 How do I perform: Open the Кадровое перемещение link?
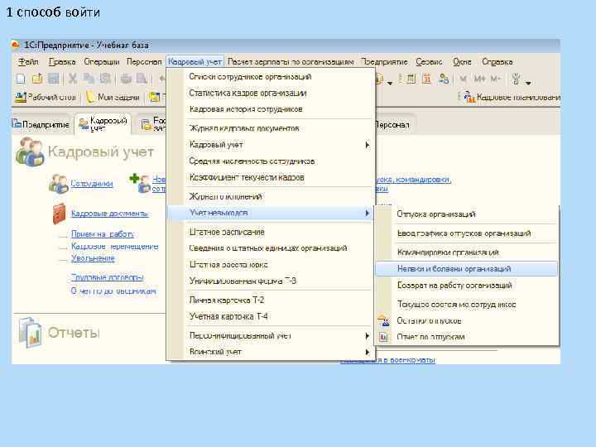[115, 247]
